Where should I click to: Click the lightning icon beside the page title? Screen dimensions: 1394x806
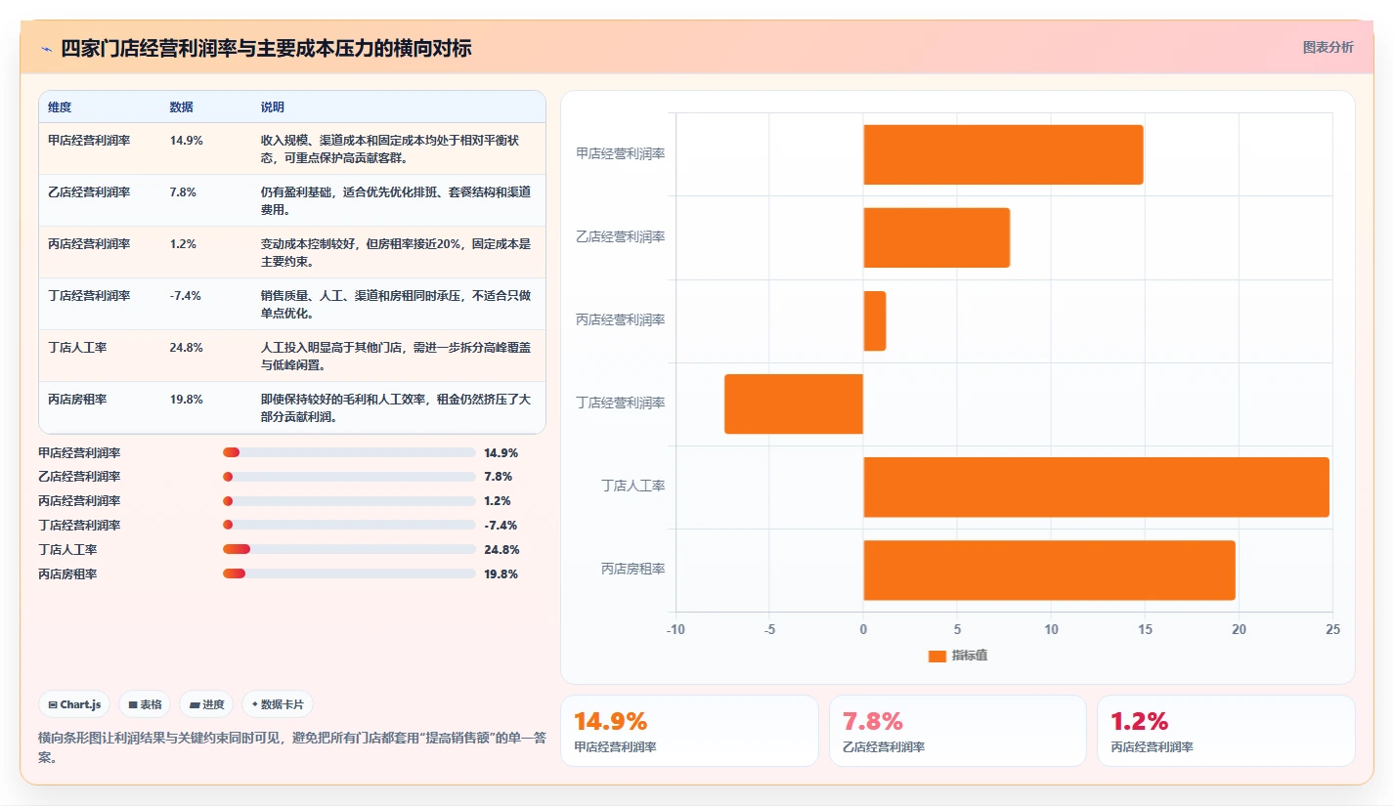(46, 48)
